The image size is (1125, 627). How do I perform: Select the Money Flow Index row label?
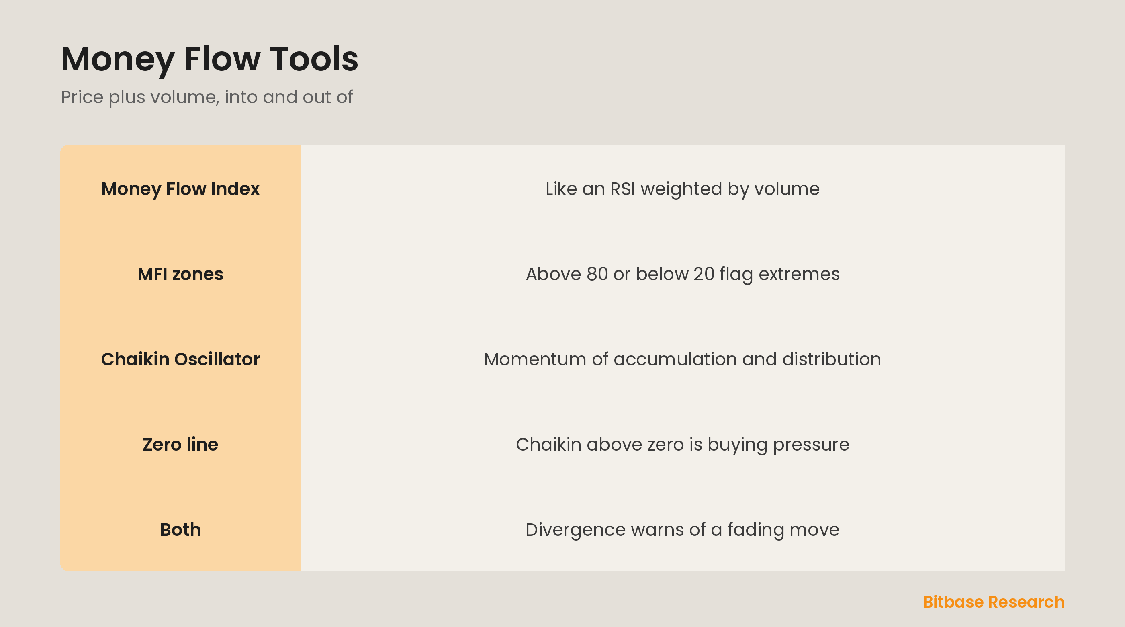(x=180, y=189)
